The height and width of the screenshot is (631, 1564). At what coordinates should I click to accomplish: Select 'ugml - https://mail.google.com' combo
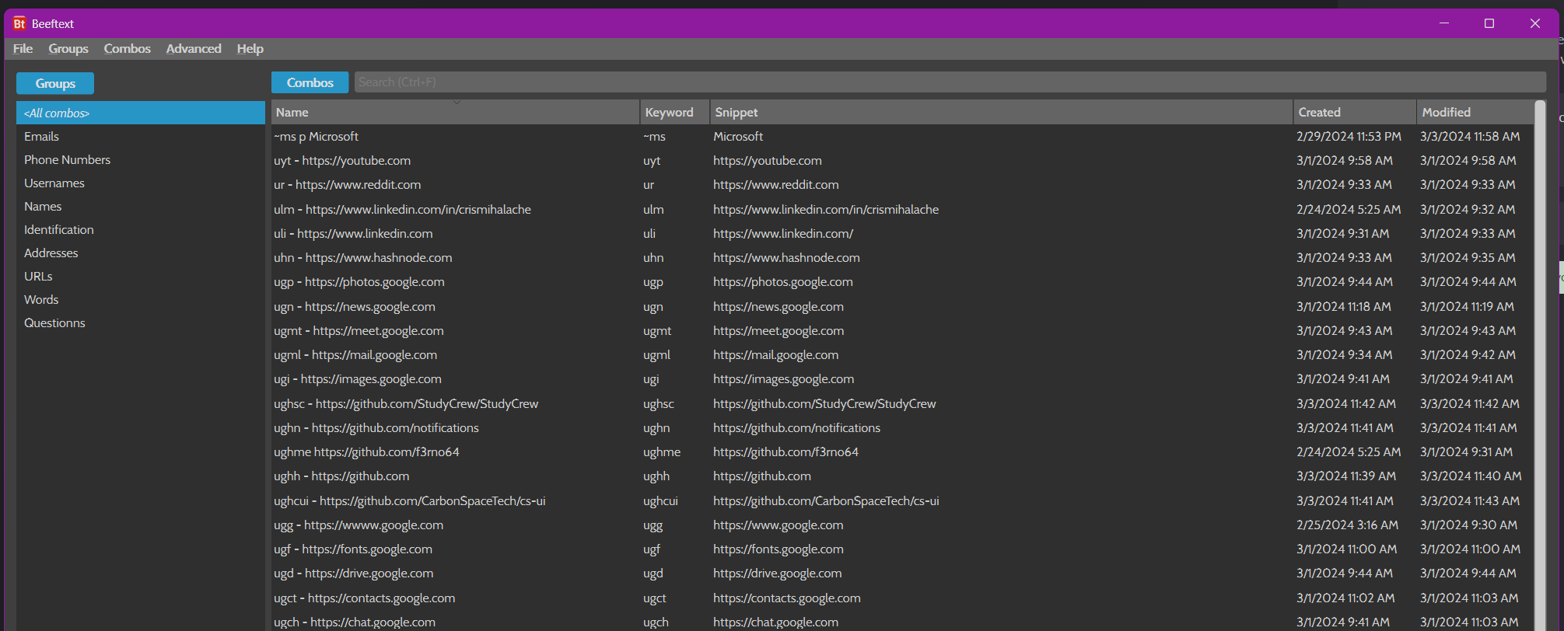(355, 354)
